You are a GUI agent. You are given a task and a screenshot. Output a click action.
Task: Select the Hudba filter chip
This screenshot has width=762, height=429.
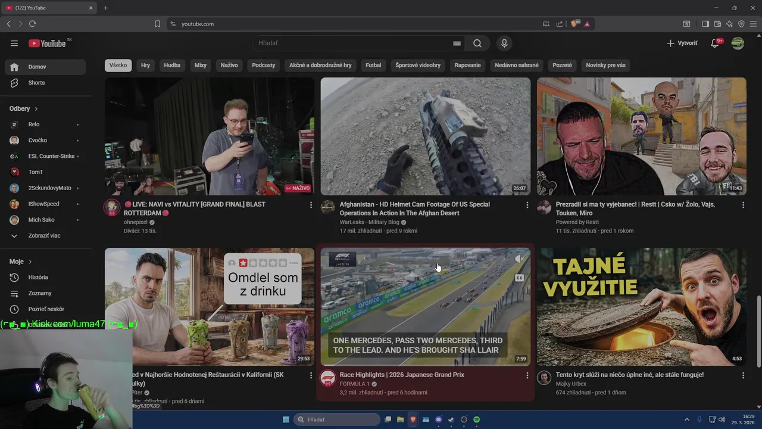click(x=172, y=65)
